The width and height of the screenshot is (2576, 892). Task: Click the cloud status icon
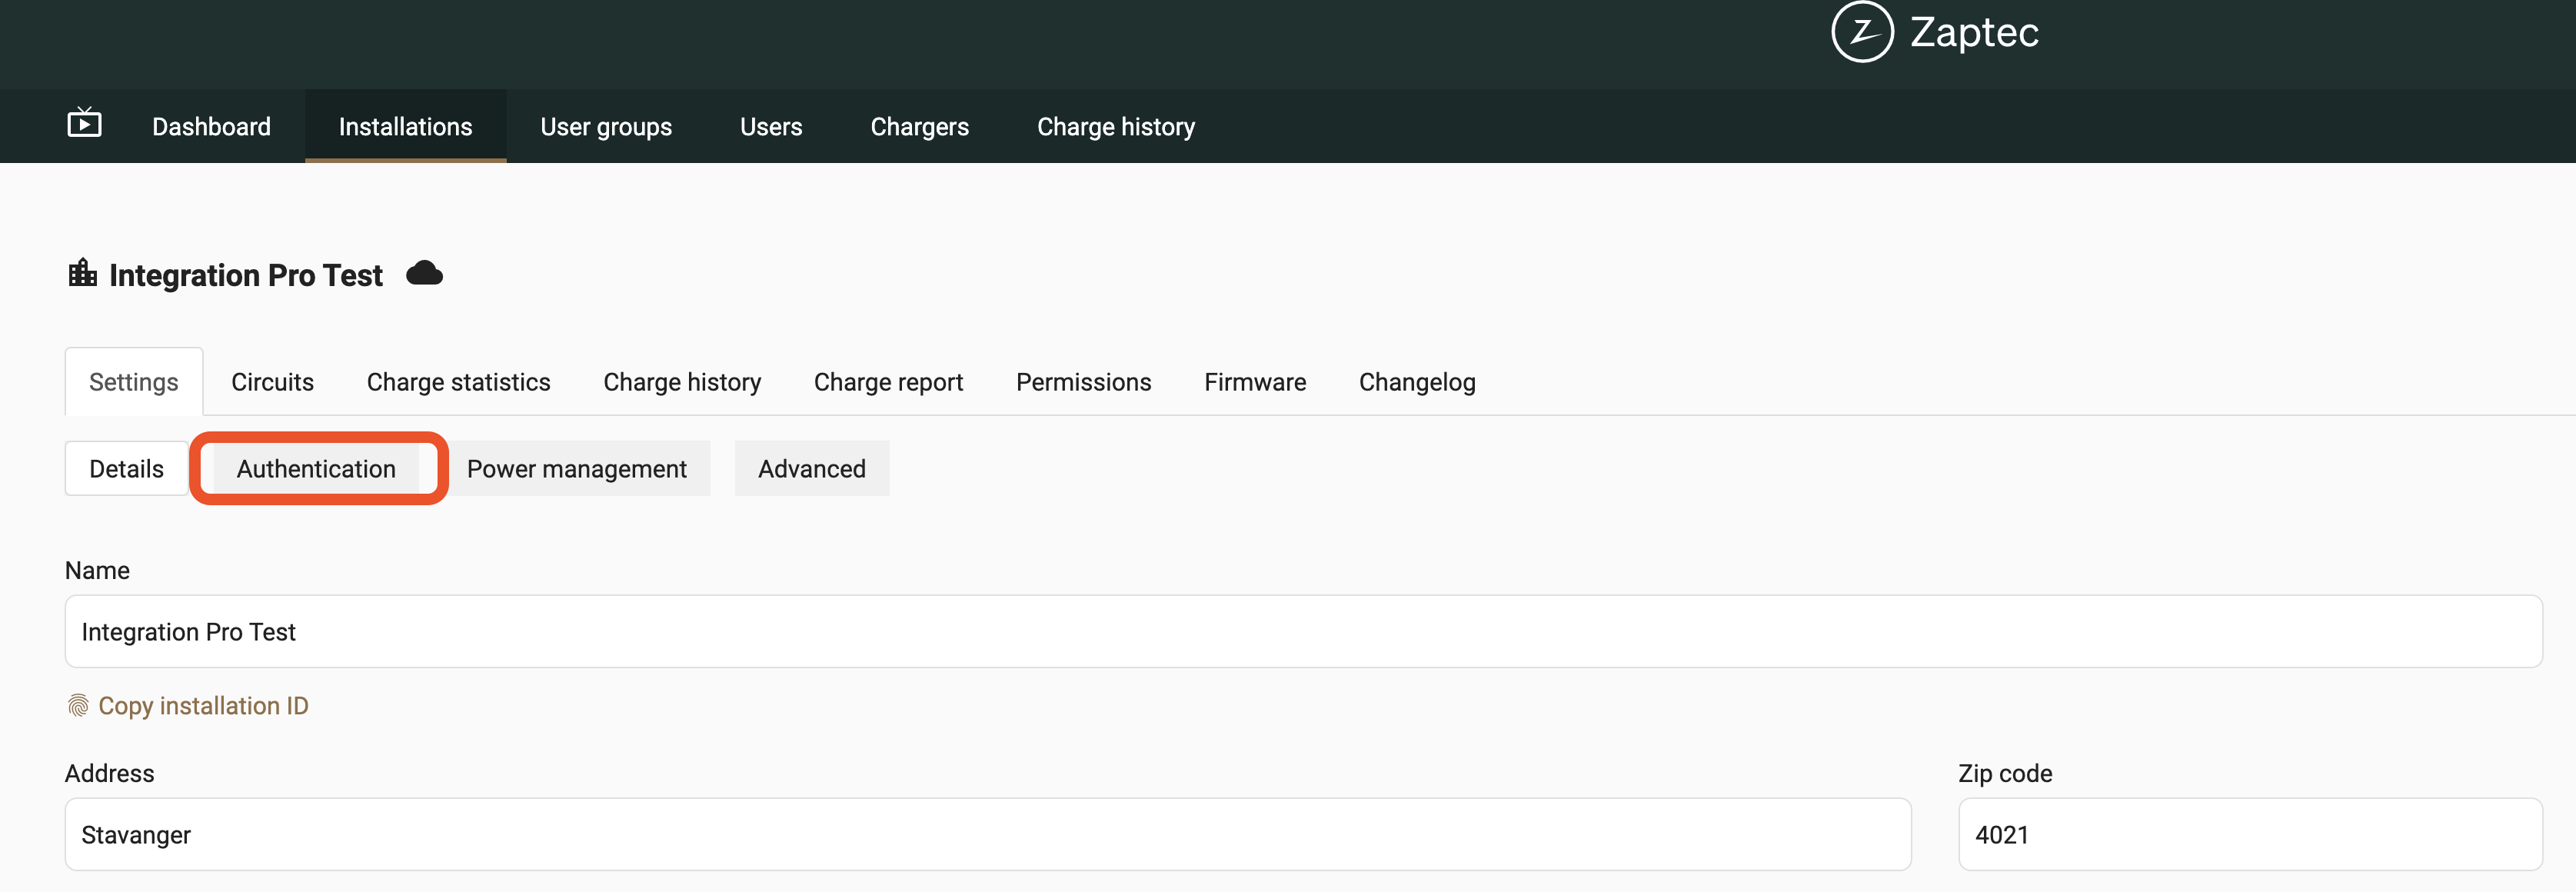[x=424, y=273]
